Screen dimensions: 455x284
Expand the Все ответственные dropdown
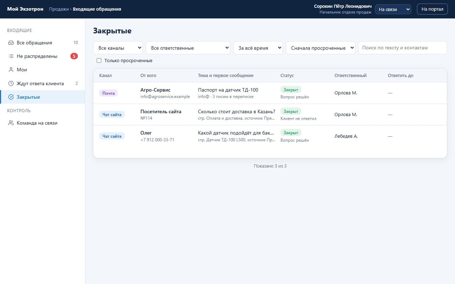(188, 48)
